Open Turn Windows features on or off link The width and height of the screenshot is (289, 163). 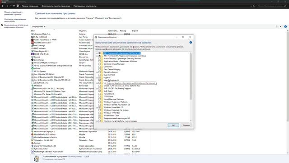pos(16,26)
